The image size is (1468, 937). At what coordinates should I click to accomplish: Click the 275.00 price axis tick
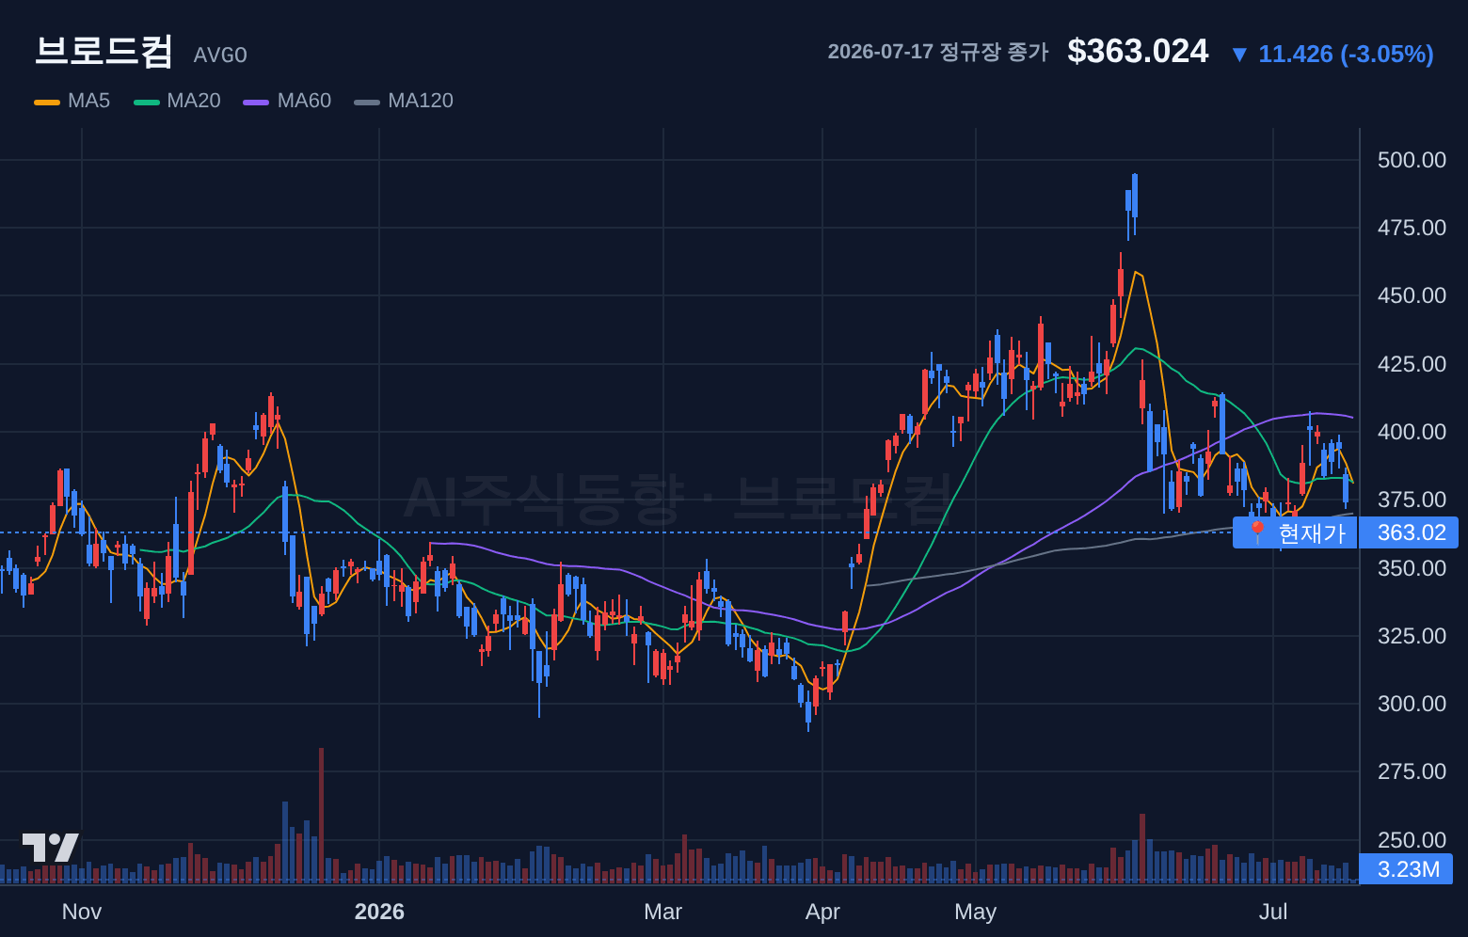(1412, 771)
